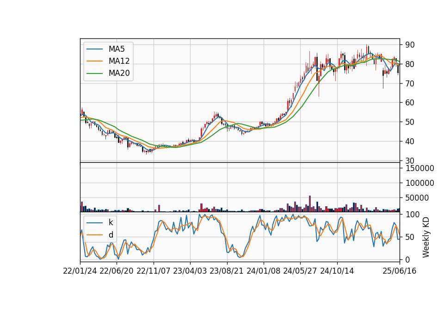
Task: Click the tallest volume bar near 50000
Action: [x=310, y=204]
